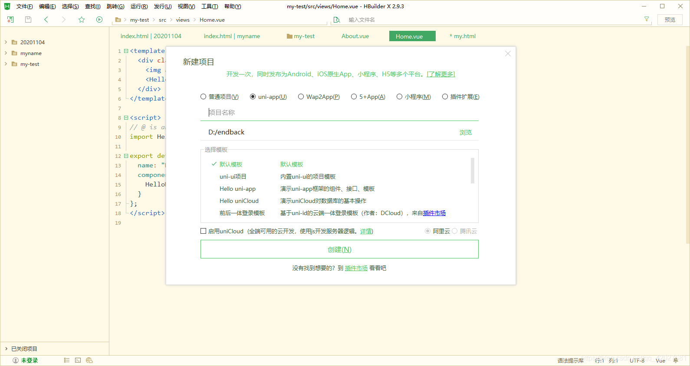
Task: Select the 插件扩展 radio button
Action: [x=445, y=97]
